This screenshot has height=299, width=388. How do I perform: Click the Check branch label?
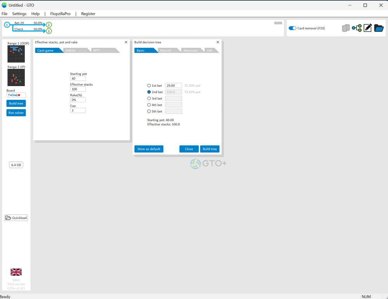pos(19,29)
